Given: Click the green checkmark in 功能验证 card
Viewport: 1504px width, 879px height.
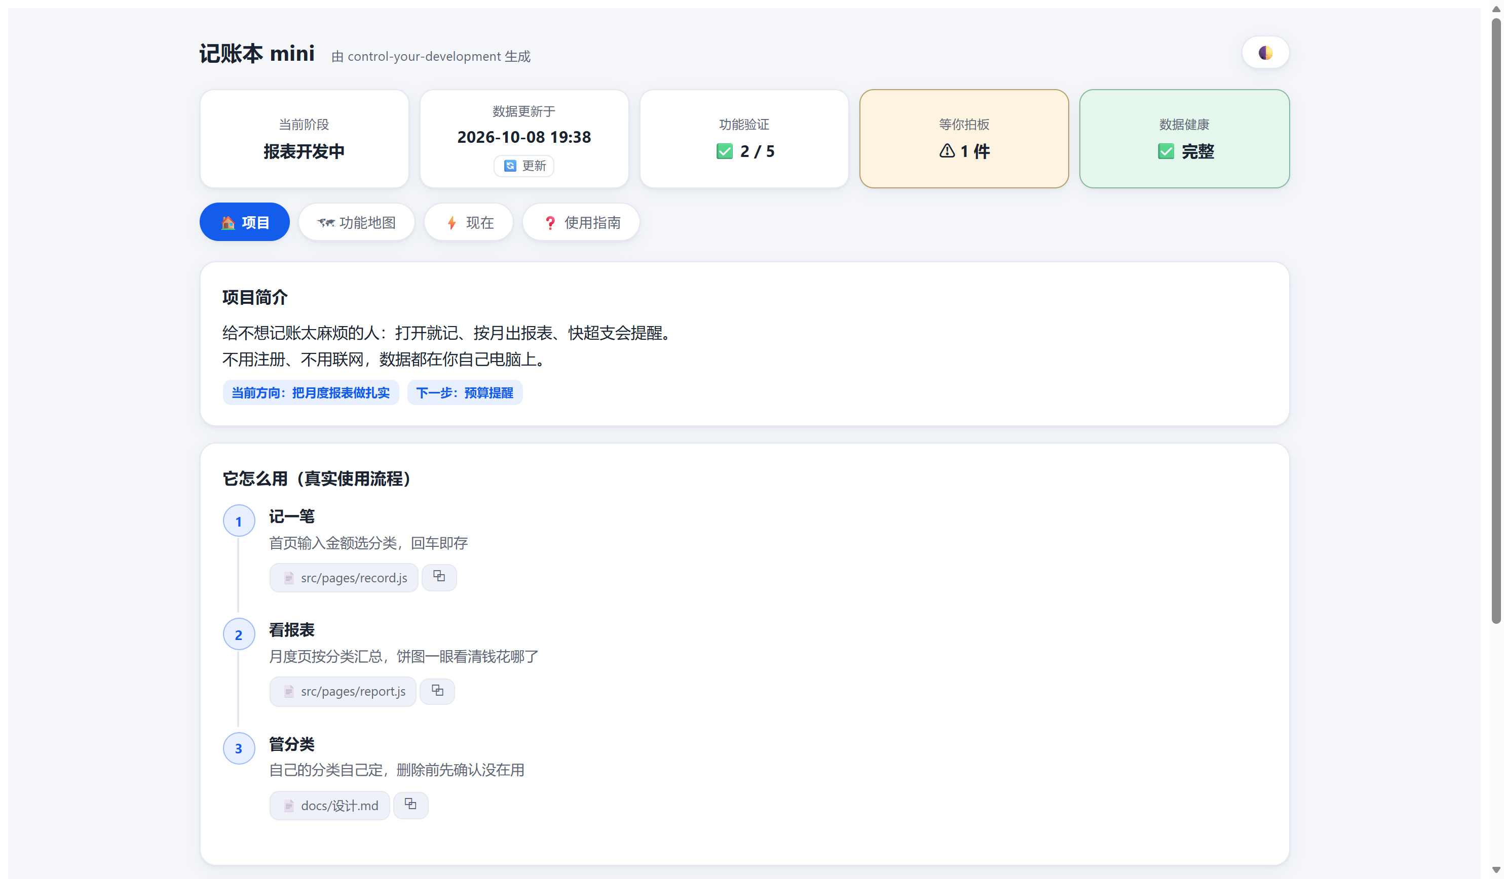Looking at the screenshot, I should tap(725, 151).
